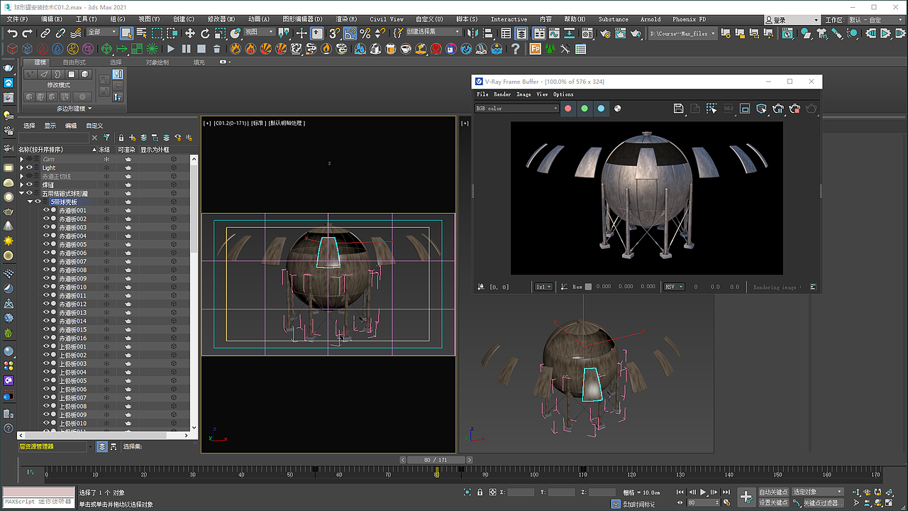Toggle the red channel in V-Ray Frame Buffer
The height and width of the screenshot is (511, 908).
567,109
